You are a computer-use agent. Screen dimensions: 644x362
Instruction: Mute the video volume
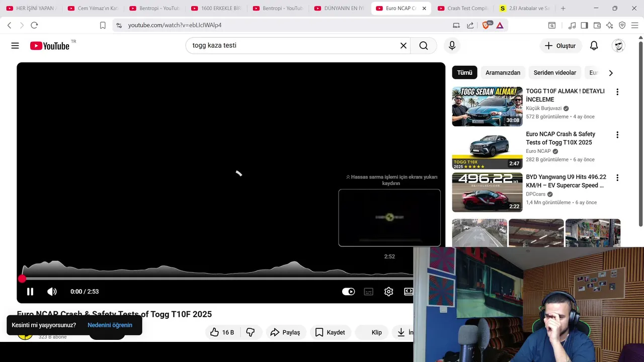pos(52,292)
